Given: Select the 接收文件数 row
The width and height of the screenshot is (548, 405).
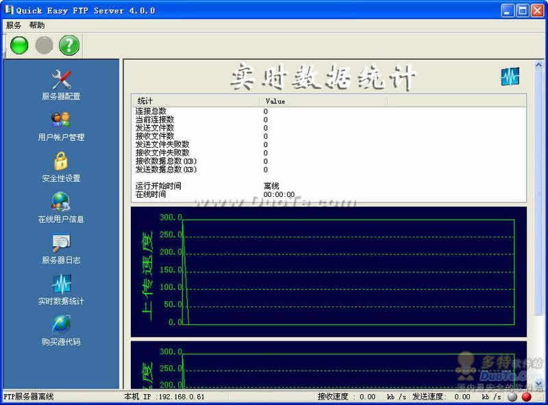Looking at the screenshot, I should coord(329,136).
